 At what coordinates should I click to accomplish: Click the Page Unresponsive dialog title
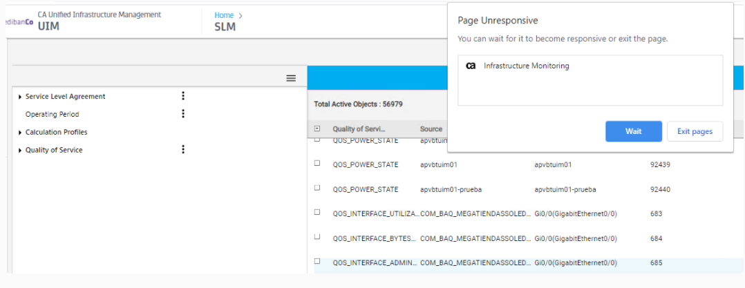[x=498, y=21]
